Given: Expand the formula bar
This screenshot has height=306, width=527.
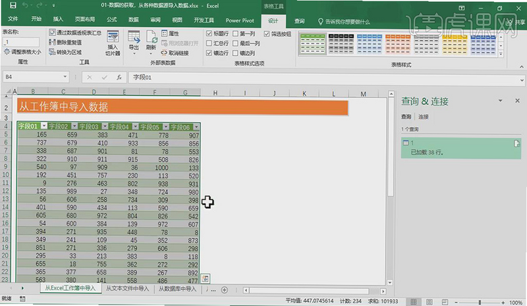Looking at the screenshot, I should pyautogui.click(x=522, y=80).
